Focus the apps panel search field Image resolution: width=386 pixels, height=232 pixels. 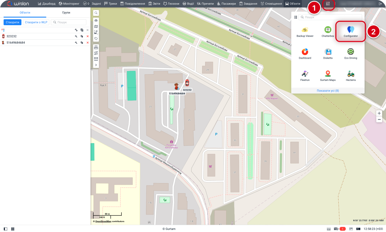tap(330, 17)
